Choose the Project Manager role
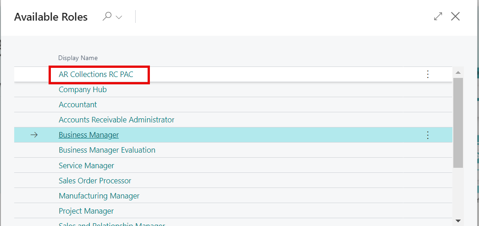The width and height of the screenshot is (479, 226). (x=86, y=211)
